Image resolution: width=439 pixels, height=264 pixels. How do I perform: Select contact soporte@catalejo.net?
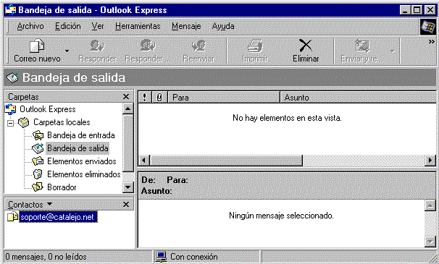click(x=58, y=217)
